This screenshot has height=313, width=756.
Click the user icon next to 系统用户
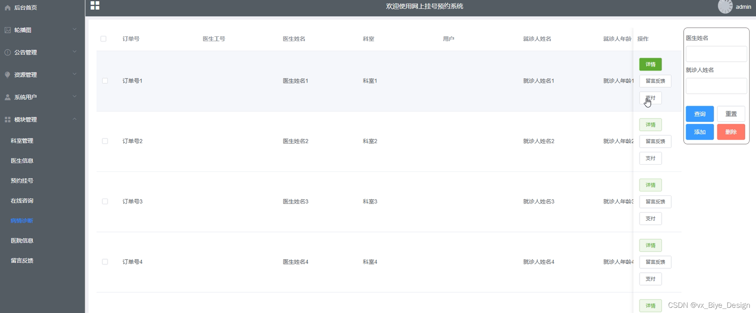point(7,97)
